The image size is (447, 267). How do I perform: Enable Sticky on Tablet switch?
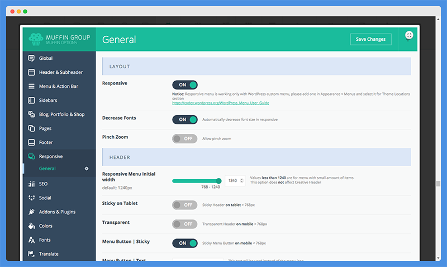click(x=185, y=205)
